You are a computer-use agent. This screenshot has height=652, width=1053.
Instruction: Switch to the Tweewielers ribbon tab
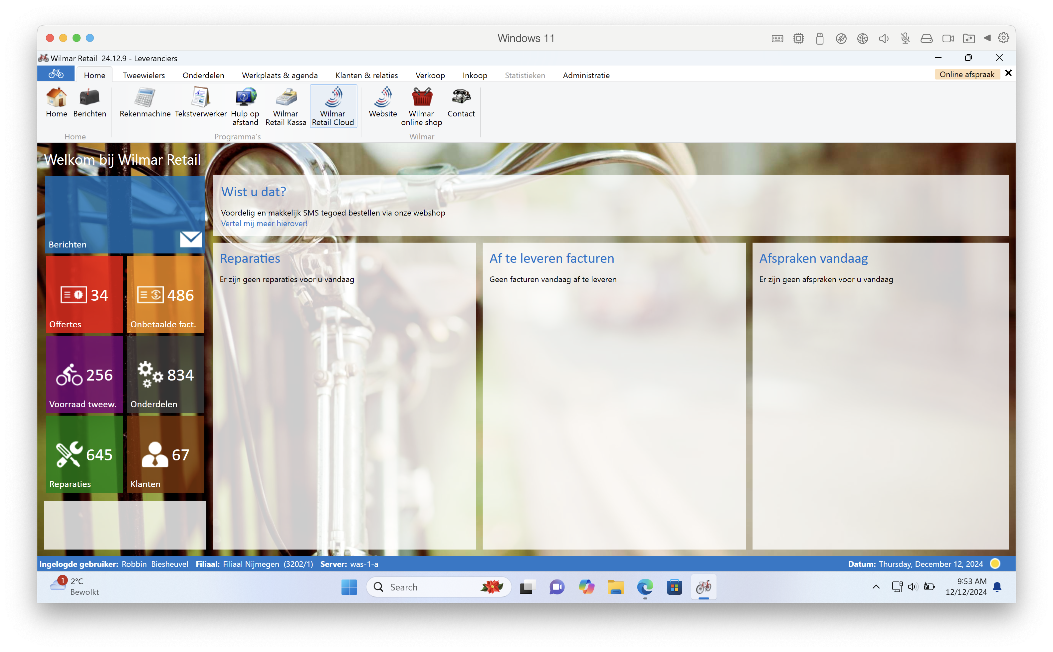coord(144,75)
